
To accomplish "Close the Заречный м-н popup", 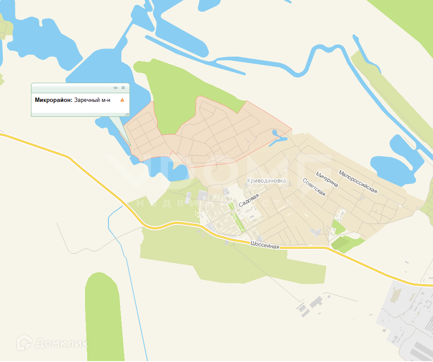I will click(x=123, y=88).
